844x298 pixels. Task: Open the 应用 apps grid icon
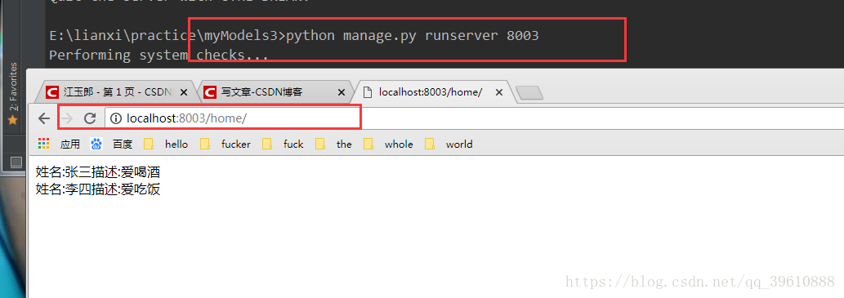[x=44, y=144]
